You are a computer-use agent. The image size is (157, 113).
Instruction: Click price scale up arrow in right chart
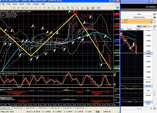(x=154, y=29)
